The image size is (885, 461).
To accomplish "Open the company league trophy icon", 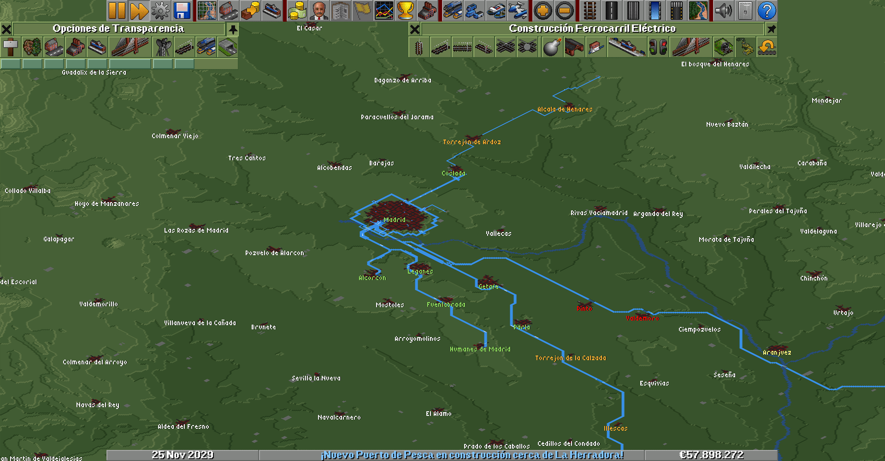I will click(406, 11).
